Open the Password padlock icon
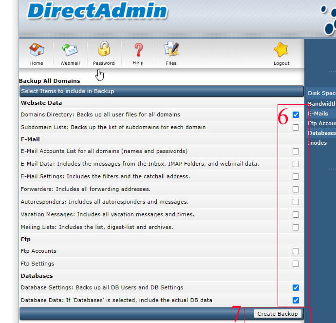The width and height of the screenshot is (336, 323). pos(104,49)
